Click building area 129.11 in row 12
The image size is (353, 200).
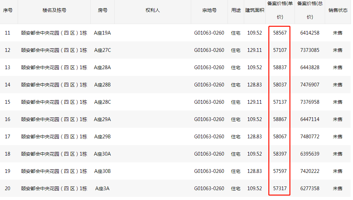pyautogui.click(x=255, y=50)
